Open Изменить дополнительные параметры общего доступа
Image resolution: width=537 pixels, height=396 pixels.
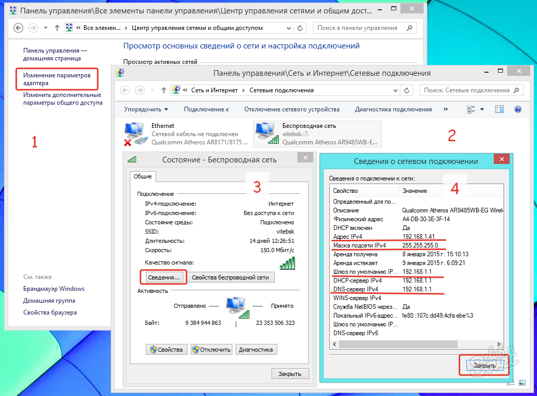click(x=63, y=98)
